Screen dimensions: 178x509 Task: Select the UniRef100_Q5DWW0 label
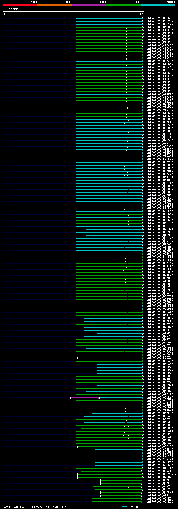click(x=160, y=303)
